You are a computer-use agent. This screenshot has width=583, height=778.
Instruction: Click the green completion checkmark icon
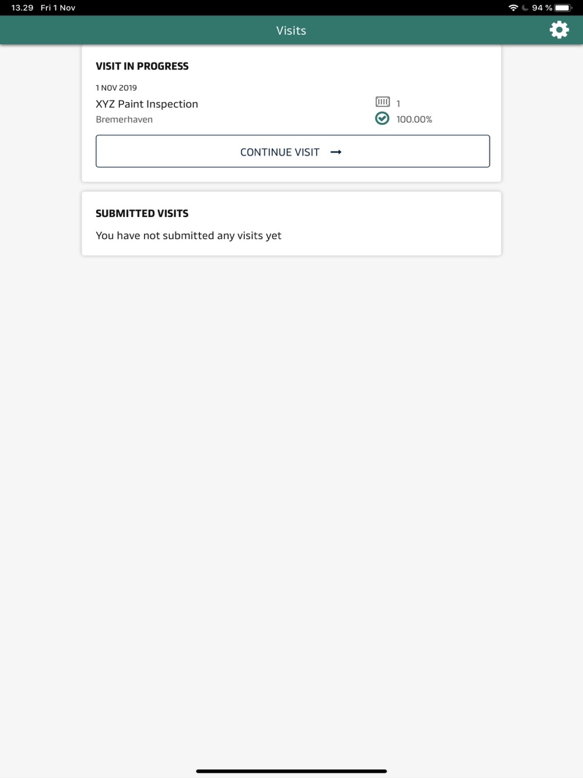tap(382, 118)
